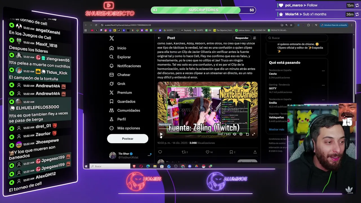
Task: Open Tio Shur account options menu
Action: [x=149, y=155]
